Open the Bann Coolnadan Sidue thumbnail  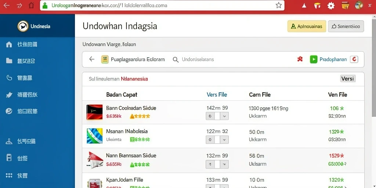[94, 112]
